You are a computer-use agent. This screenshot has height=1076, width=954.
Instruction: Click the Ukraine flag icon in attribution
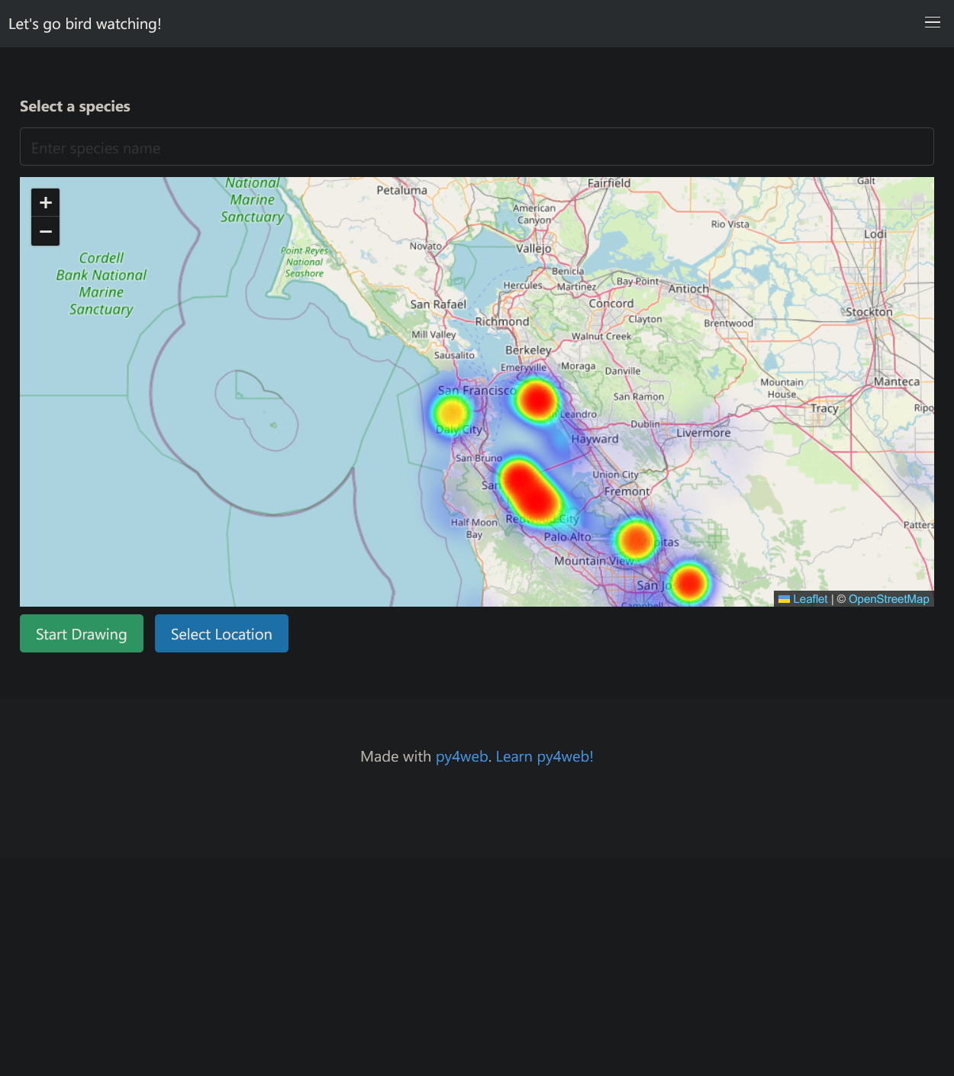[784, 600]
